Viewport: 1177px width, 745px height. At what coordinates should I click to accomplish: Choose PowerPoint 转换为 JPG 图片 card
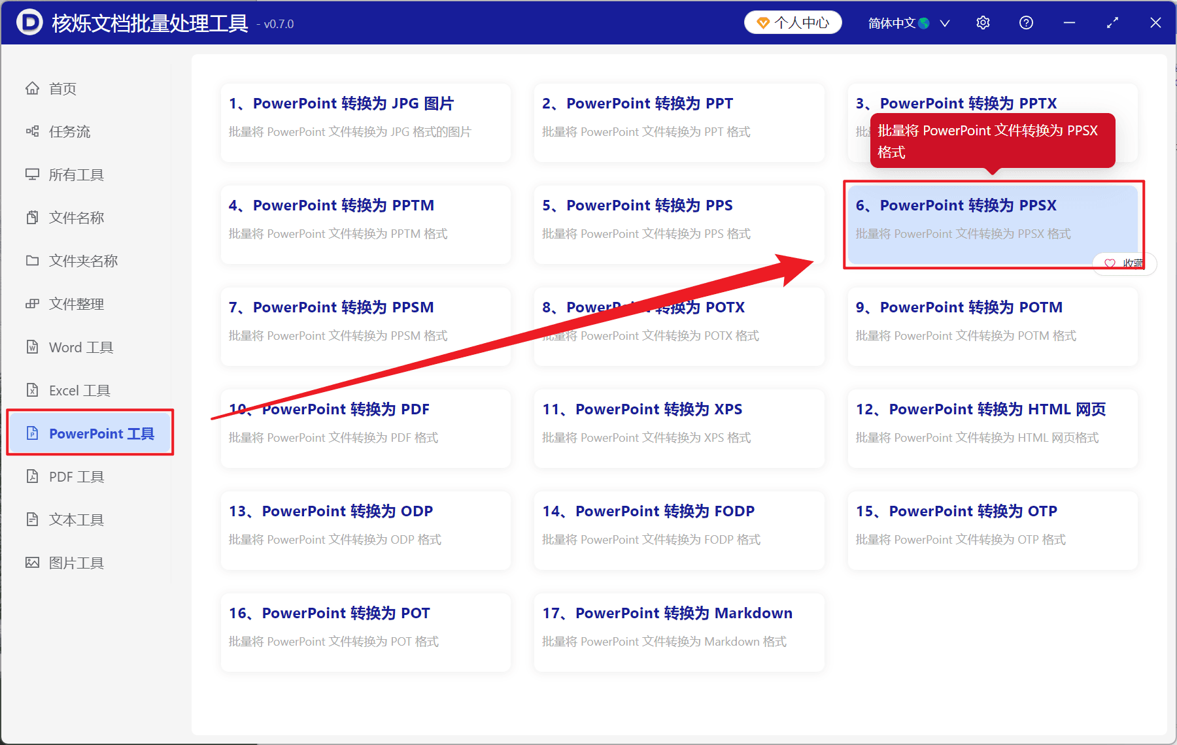(366, 122)
